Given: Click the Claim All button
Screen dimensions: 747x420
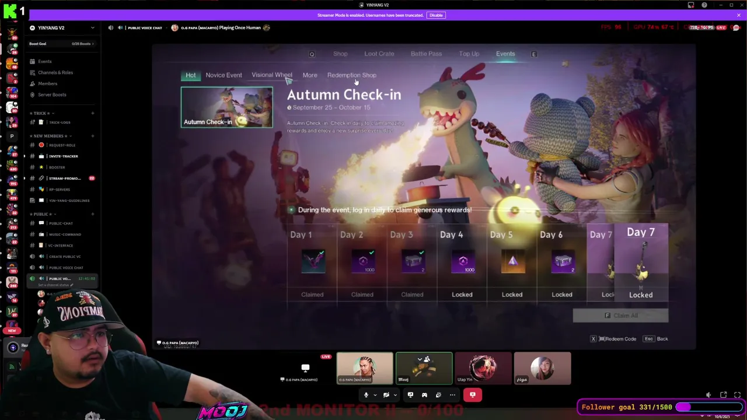Looking at the screenshot, I should [620, 316].
